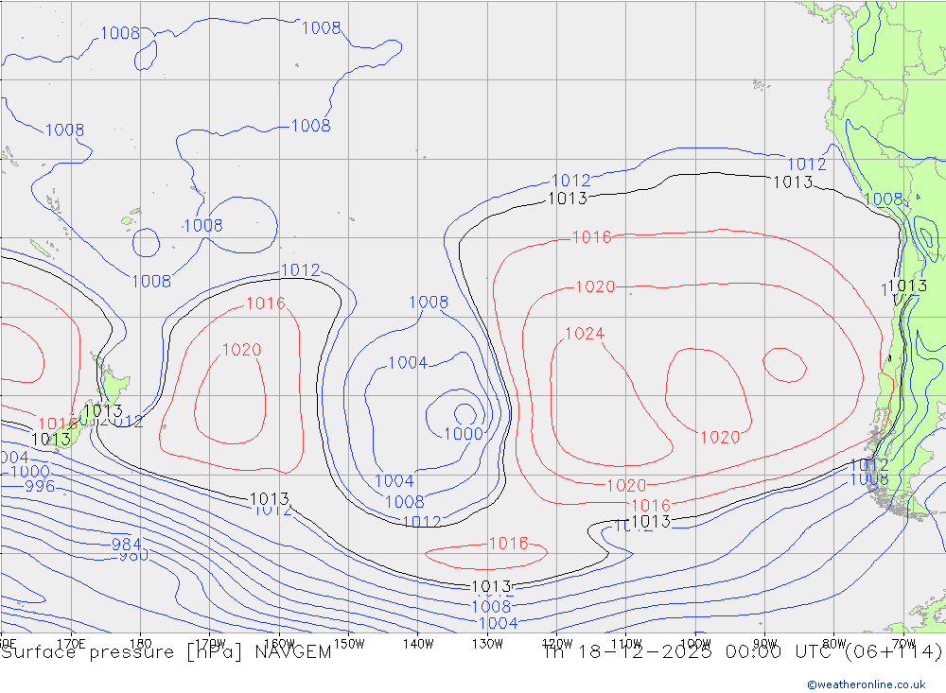The width and height of the screenshot is (946, 693).
Task: Click the 1000 label beside the closed low center
Action: pyautogui.click(x=464, y=434)
